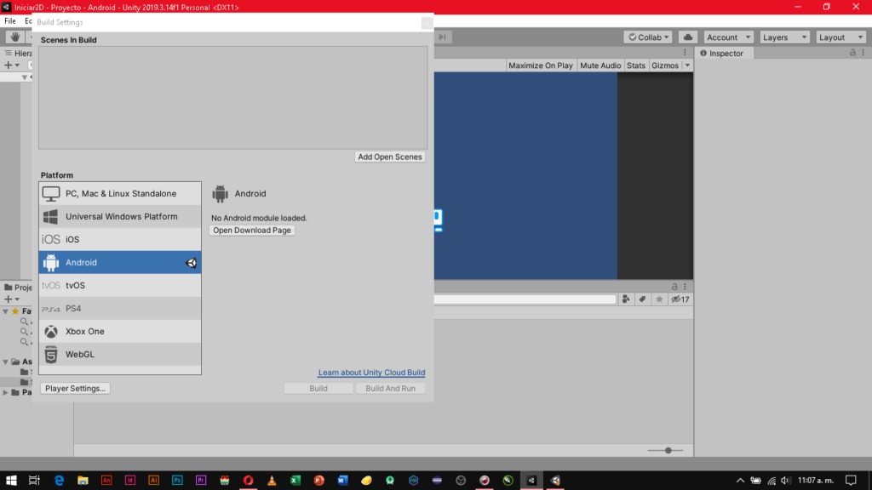Image resolution: width=872 pixels, height=490 pixels.
Task: Open Photoshop from the taskbar
Action: point(177,481)
